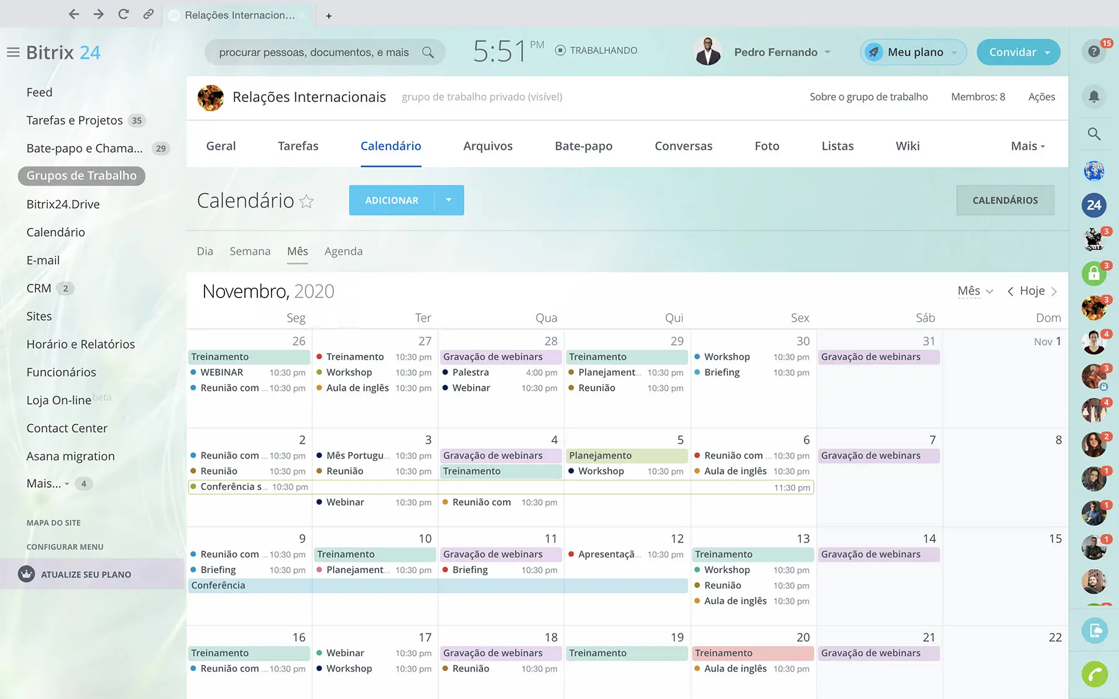This screenshot has width=1119, height=699.
Task: Switch to the Arquivos tab
Action: pos(487,146)
